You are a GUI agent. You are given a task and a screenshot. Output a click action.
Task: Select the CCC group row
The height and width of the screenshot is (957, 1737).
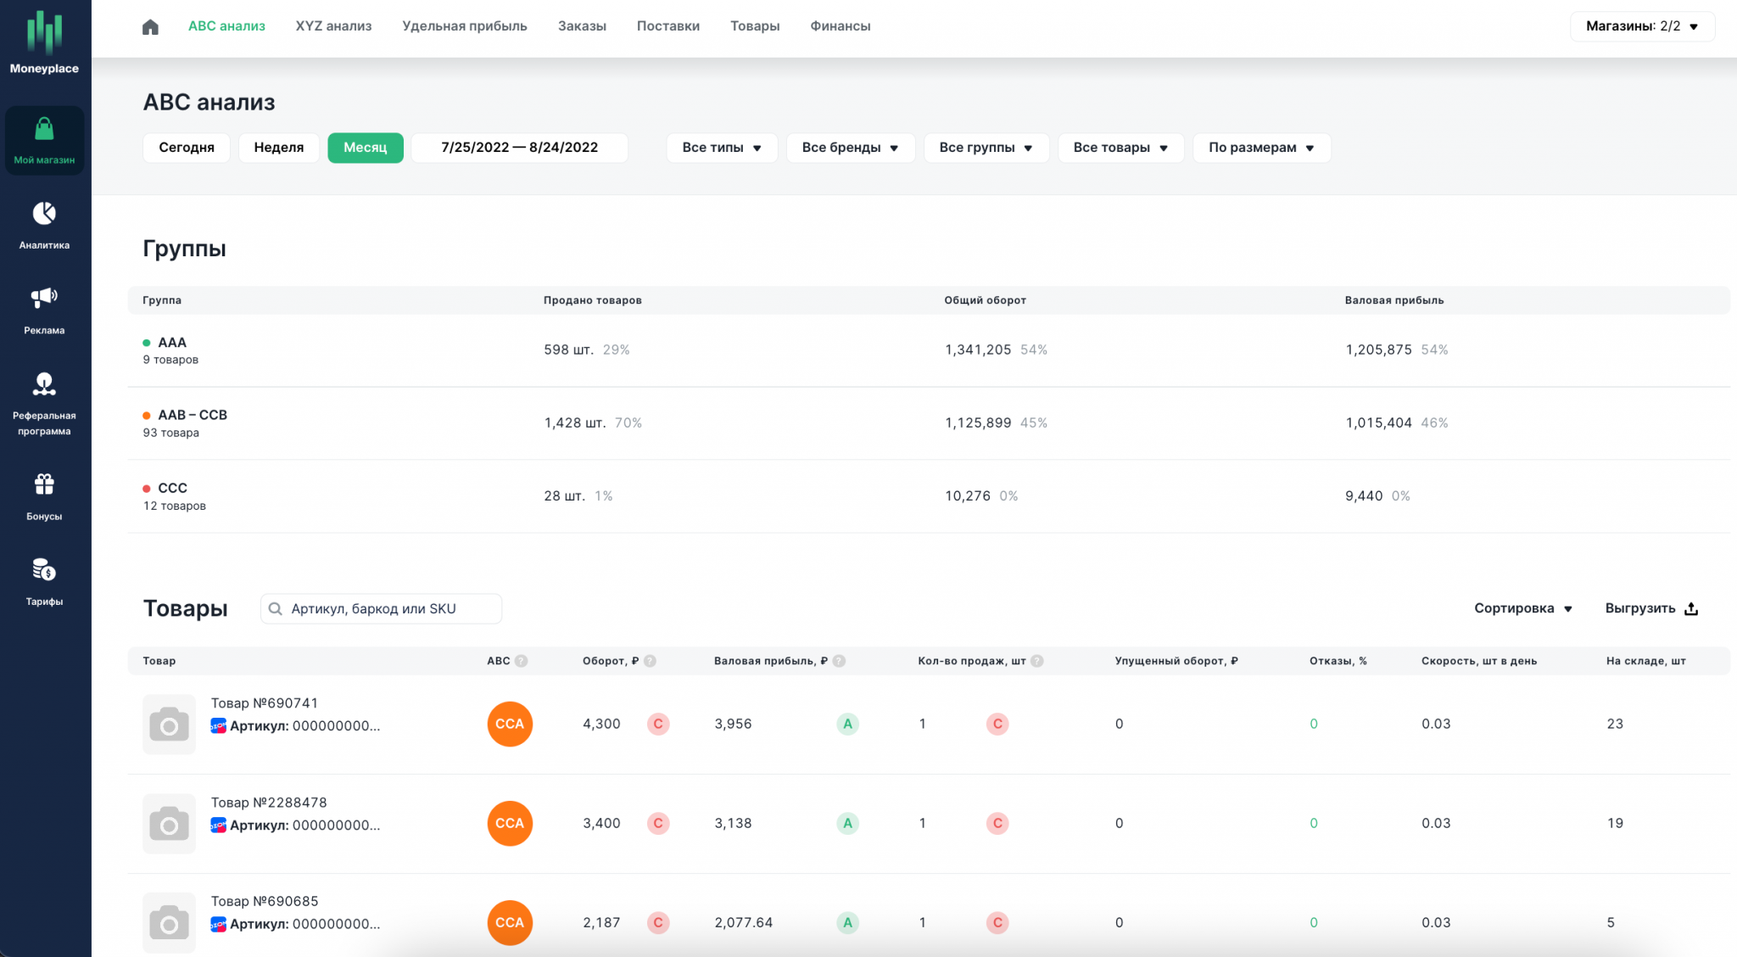tap(929, 496)
